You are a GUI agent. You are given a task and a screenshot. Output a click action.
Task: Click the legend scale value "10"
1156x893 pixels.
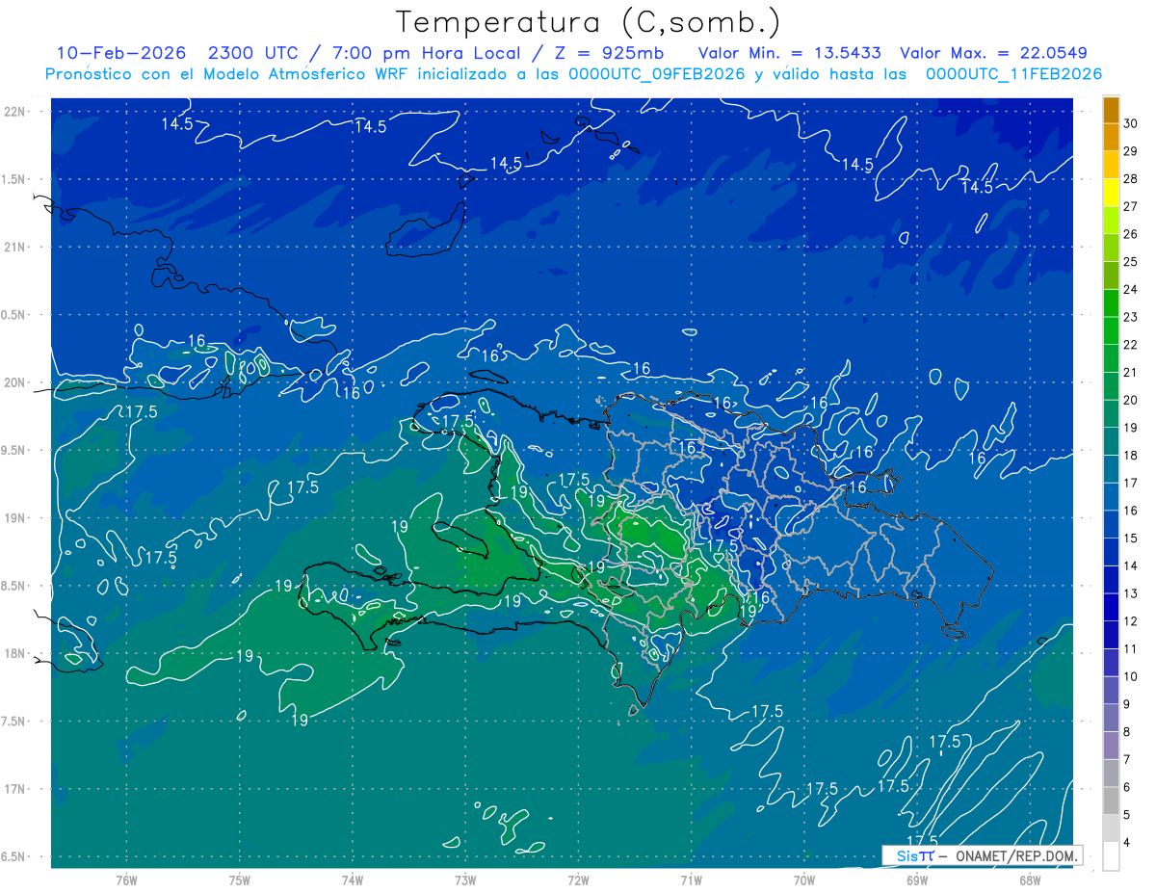pyautogui.click(x=1130, y=676)
